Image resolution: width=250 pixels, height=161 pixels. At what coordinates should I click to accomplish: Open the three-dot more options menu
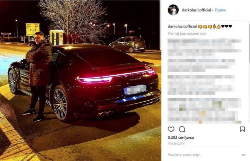244,155
